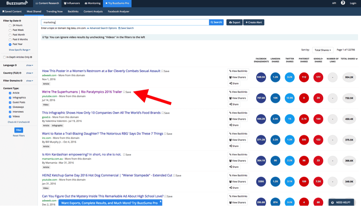
Task: Show the Language filter options
Action: 30,65
